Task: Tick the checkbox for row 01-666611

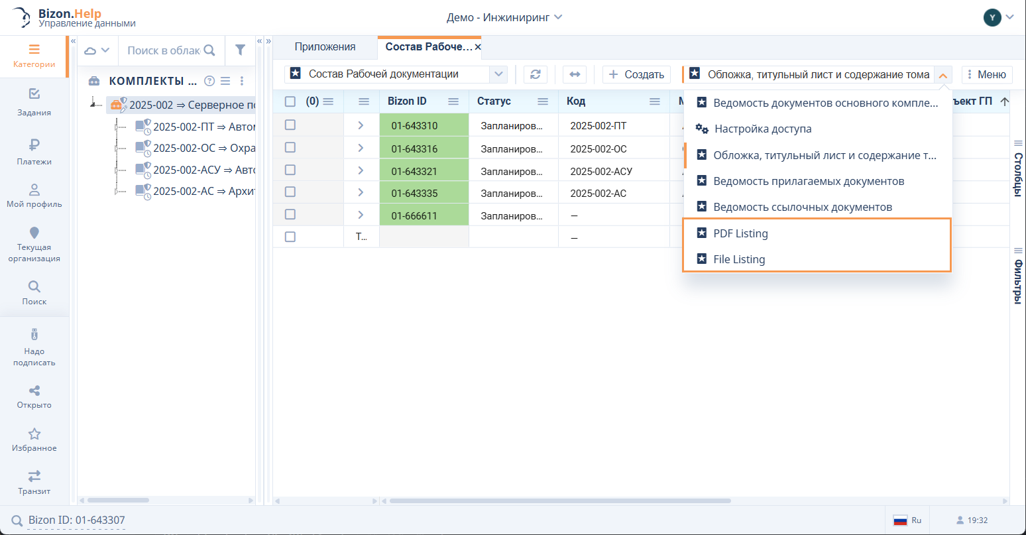Action: (x=290, y=215)
